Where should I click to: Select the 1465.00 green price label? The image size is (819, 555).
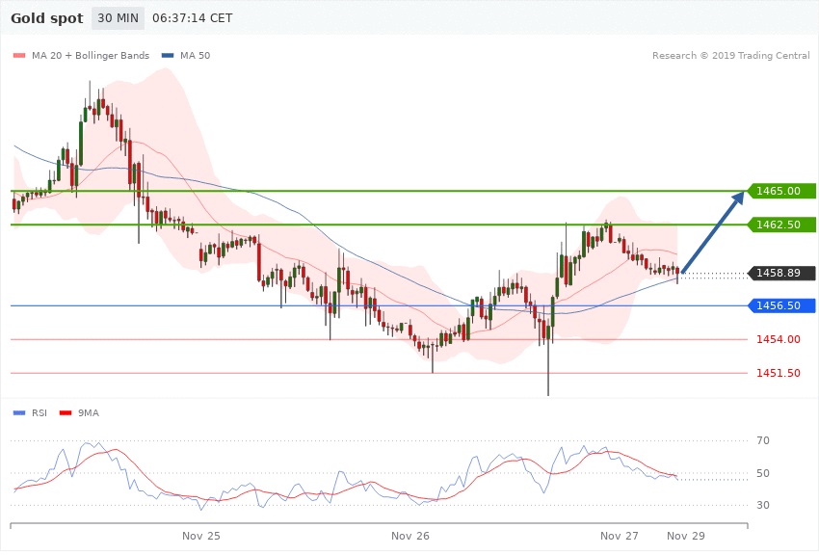pos(781,191)
